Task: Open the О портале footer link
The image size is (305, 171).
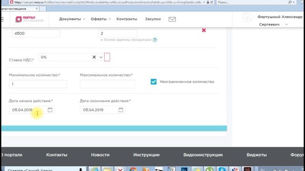Action: pyautogui.click(x=11, y=155)
